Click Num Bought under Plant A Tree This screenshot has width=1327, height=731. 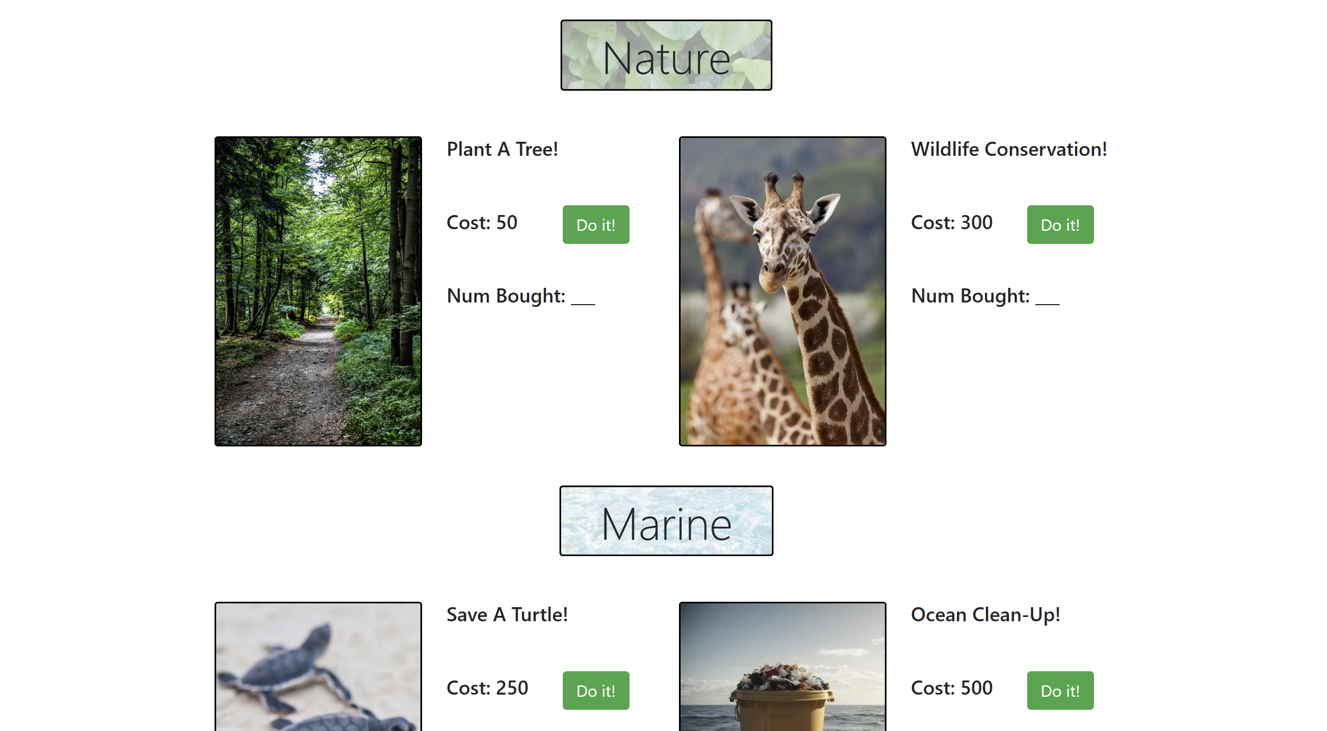tap(520, 296)
